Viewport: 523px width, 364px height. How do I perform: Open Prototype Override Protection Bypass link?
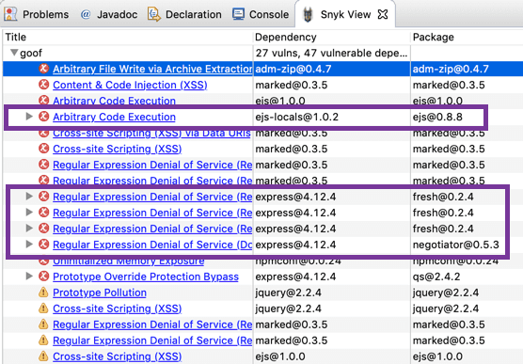tap(146, 277)
